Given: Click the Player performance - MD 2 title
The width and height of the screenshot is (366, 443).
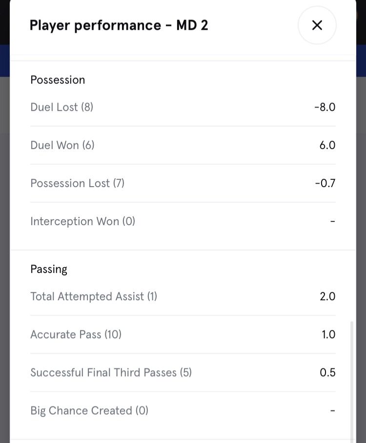Looking at the screenshot, I should (119, 25).
